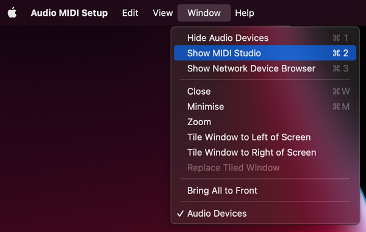Choose Show Network Device Browser
The width and height of the screenshot is (366, 232).
[265, 68]
